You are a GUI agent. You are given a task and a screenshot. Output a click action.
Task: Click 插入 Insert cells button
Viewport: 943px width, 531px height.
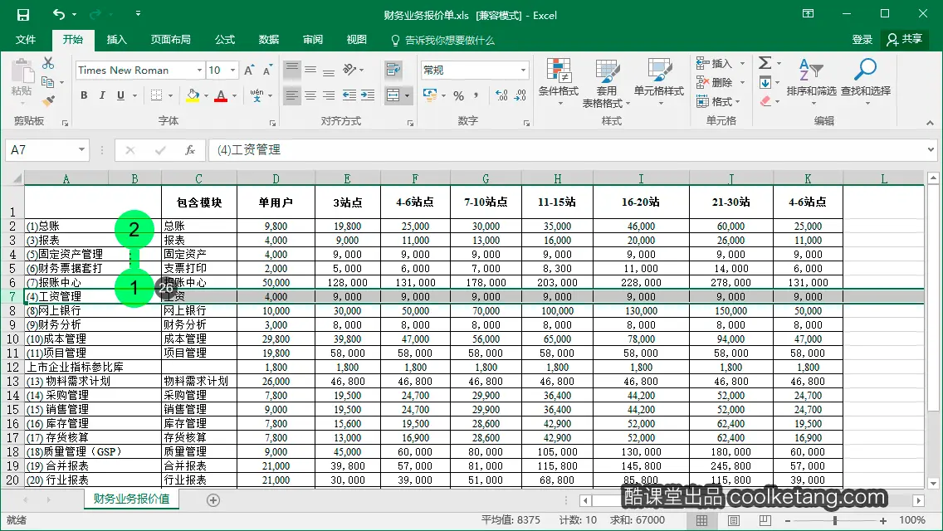(721, 63)
